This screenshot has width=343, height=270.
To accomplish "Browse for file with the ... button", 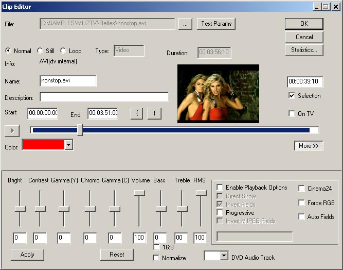I will tap(185, 24).
